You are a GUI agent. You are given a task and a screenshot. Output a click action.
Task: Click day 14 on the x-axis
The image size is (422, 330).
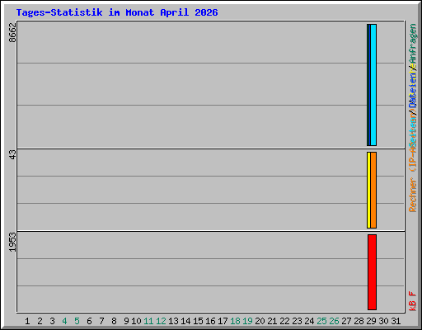[x=185, y=321]
